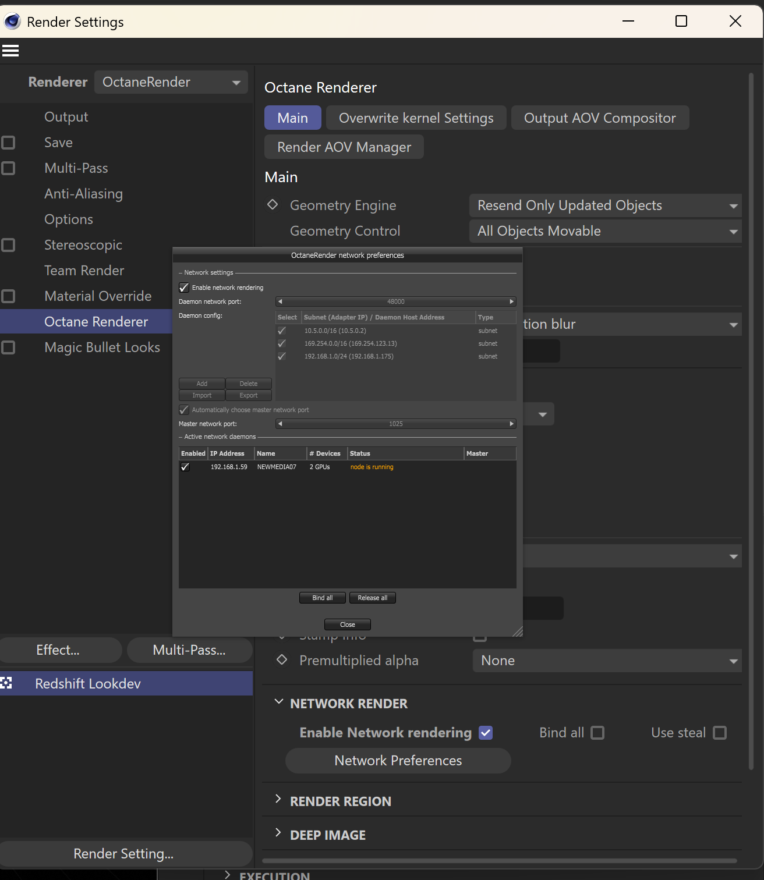
Task: Click Add in Daemon config
Action: (x=202, y=384)
